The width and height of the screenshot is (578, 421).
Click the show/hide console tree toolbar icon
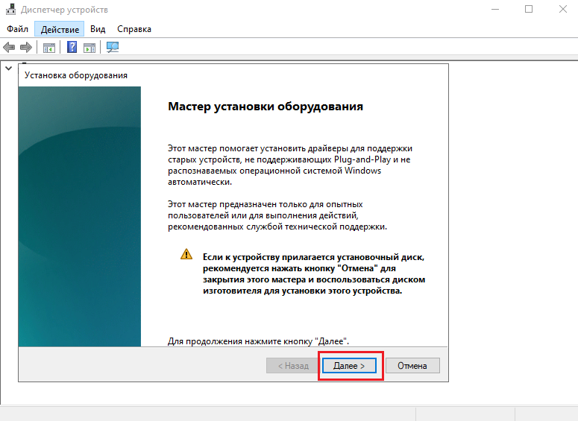coord(49,48)
